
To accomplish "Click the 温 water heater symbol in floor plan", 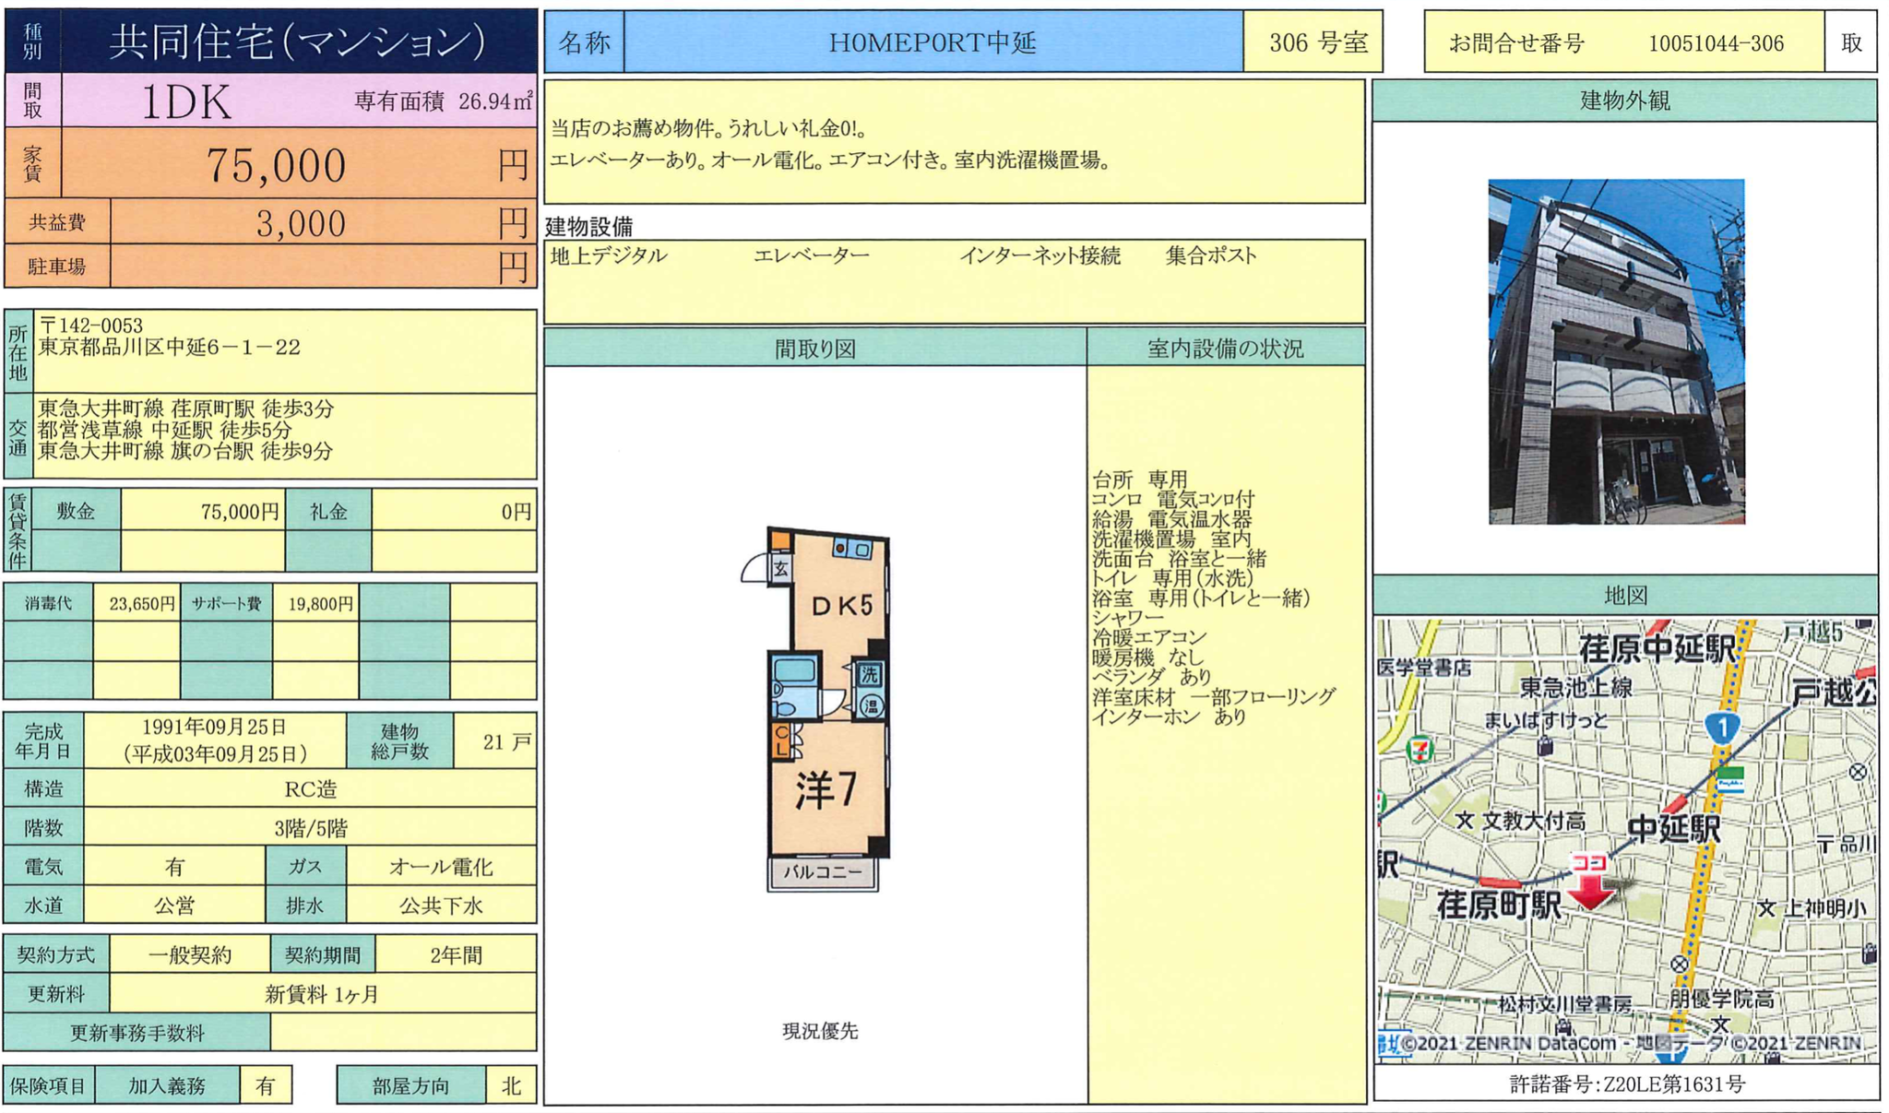I will point(871,706).
